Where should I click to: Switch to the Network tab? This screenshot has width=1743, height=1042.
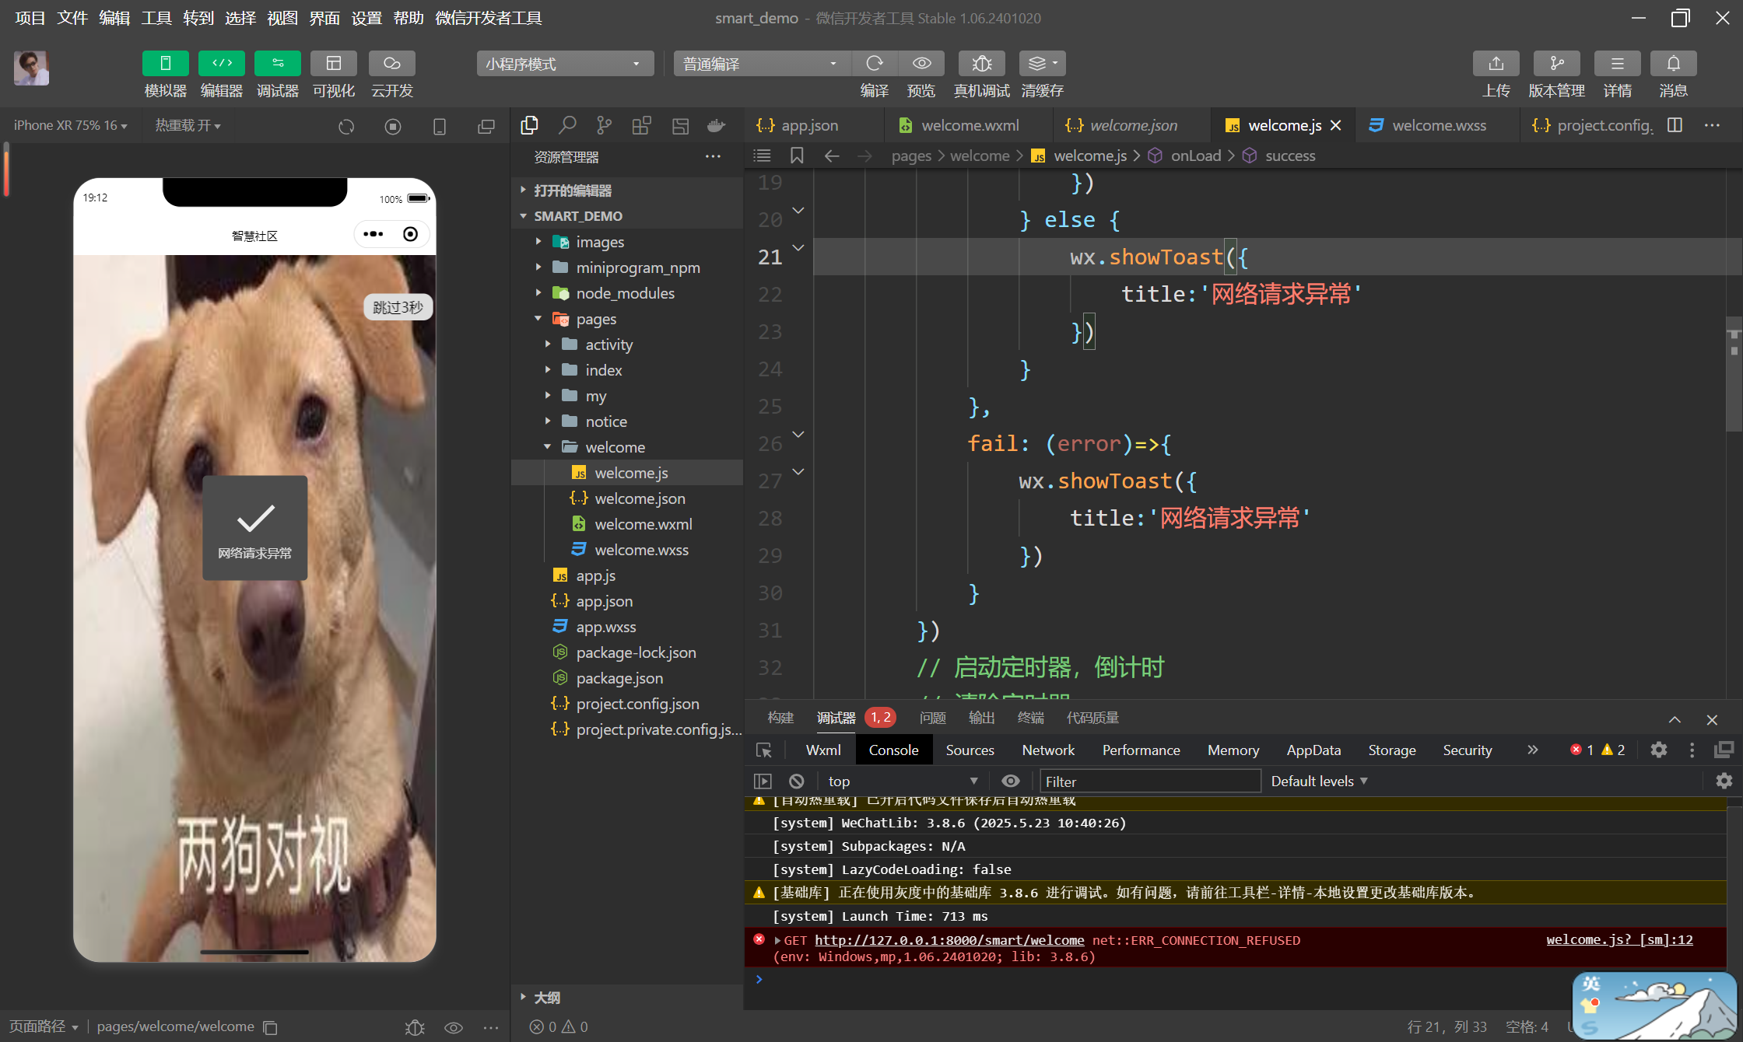click(1047, 750)
